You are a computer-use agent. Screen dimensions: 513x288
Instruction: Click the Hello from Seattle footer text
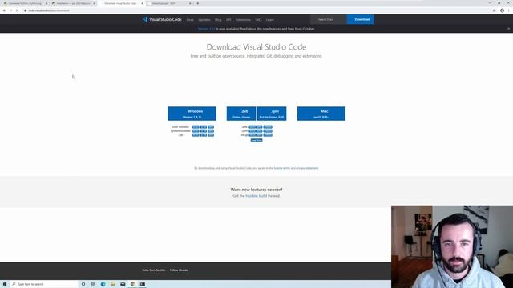153,270
